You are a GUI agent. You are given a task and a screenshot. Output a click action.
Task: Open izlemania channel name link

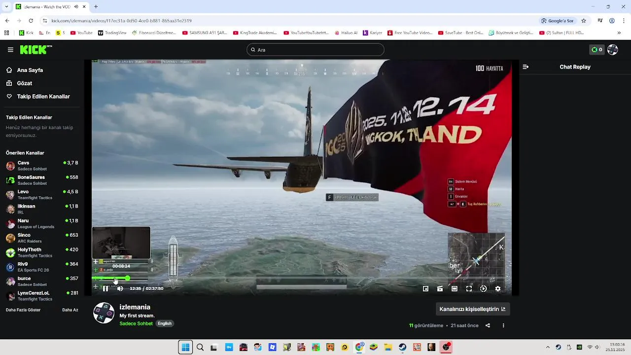click(x=135, y=307)
